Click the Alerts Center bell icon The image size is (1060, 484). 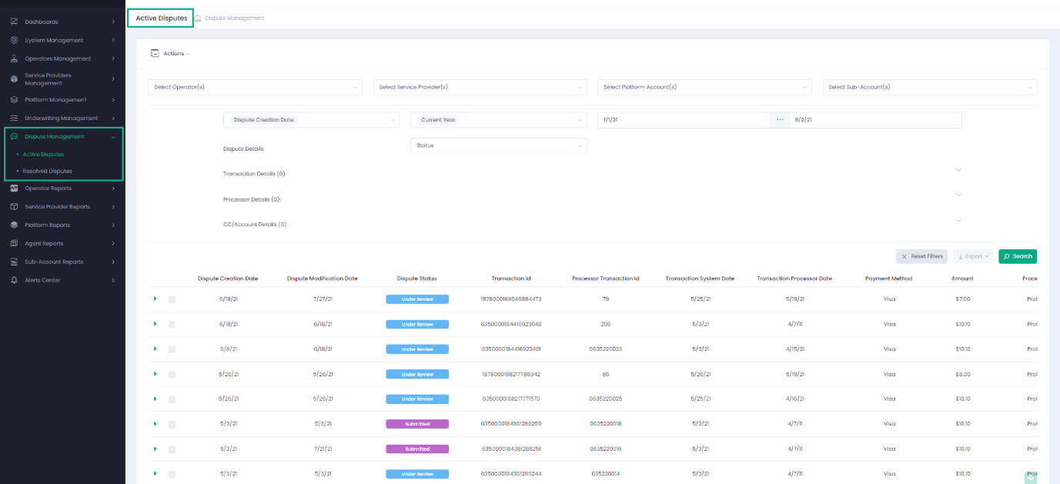click(14, 280)
